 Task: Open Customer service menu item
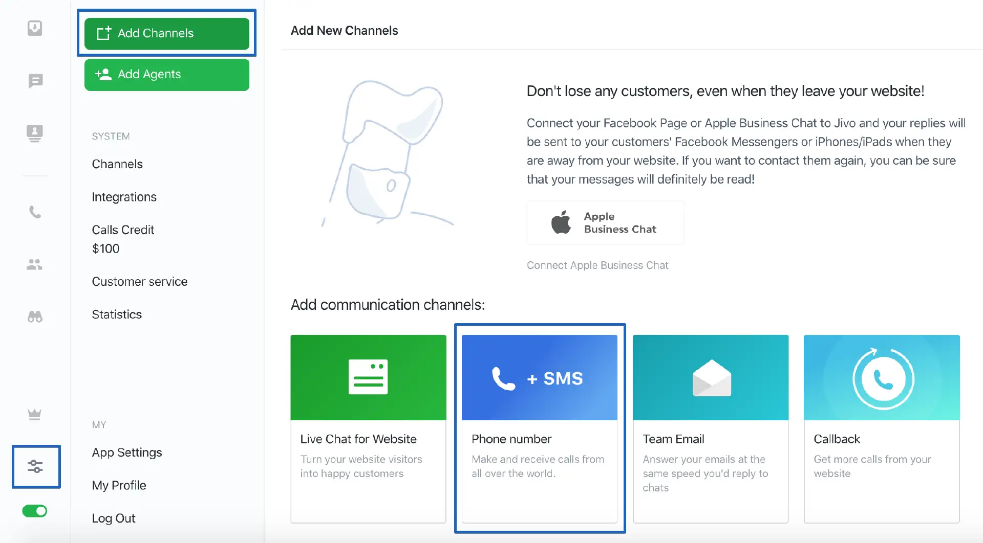pyautogui.click(x=140, y=282)
